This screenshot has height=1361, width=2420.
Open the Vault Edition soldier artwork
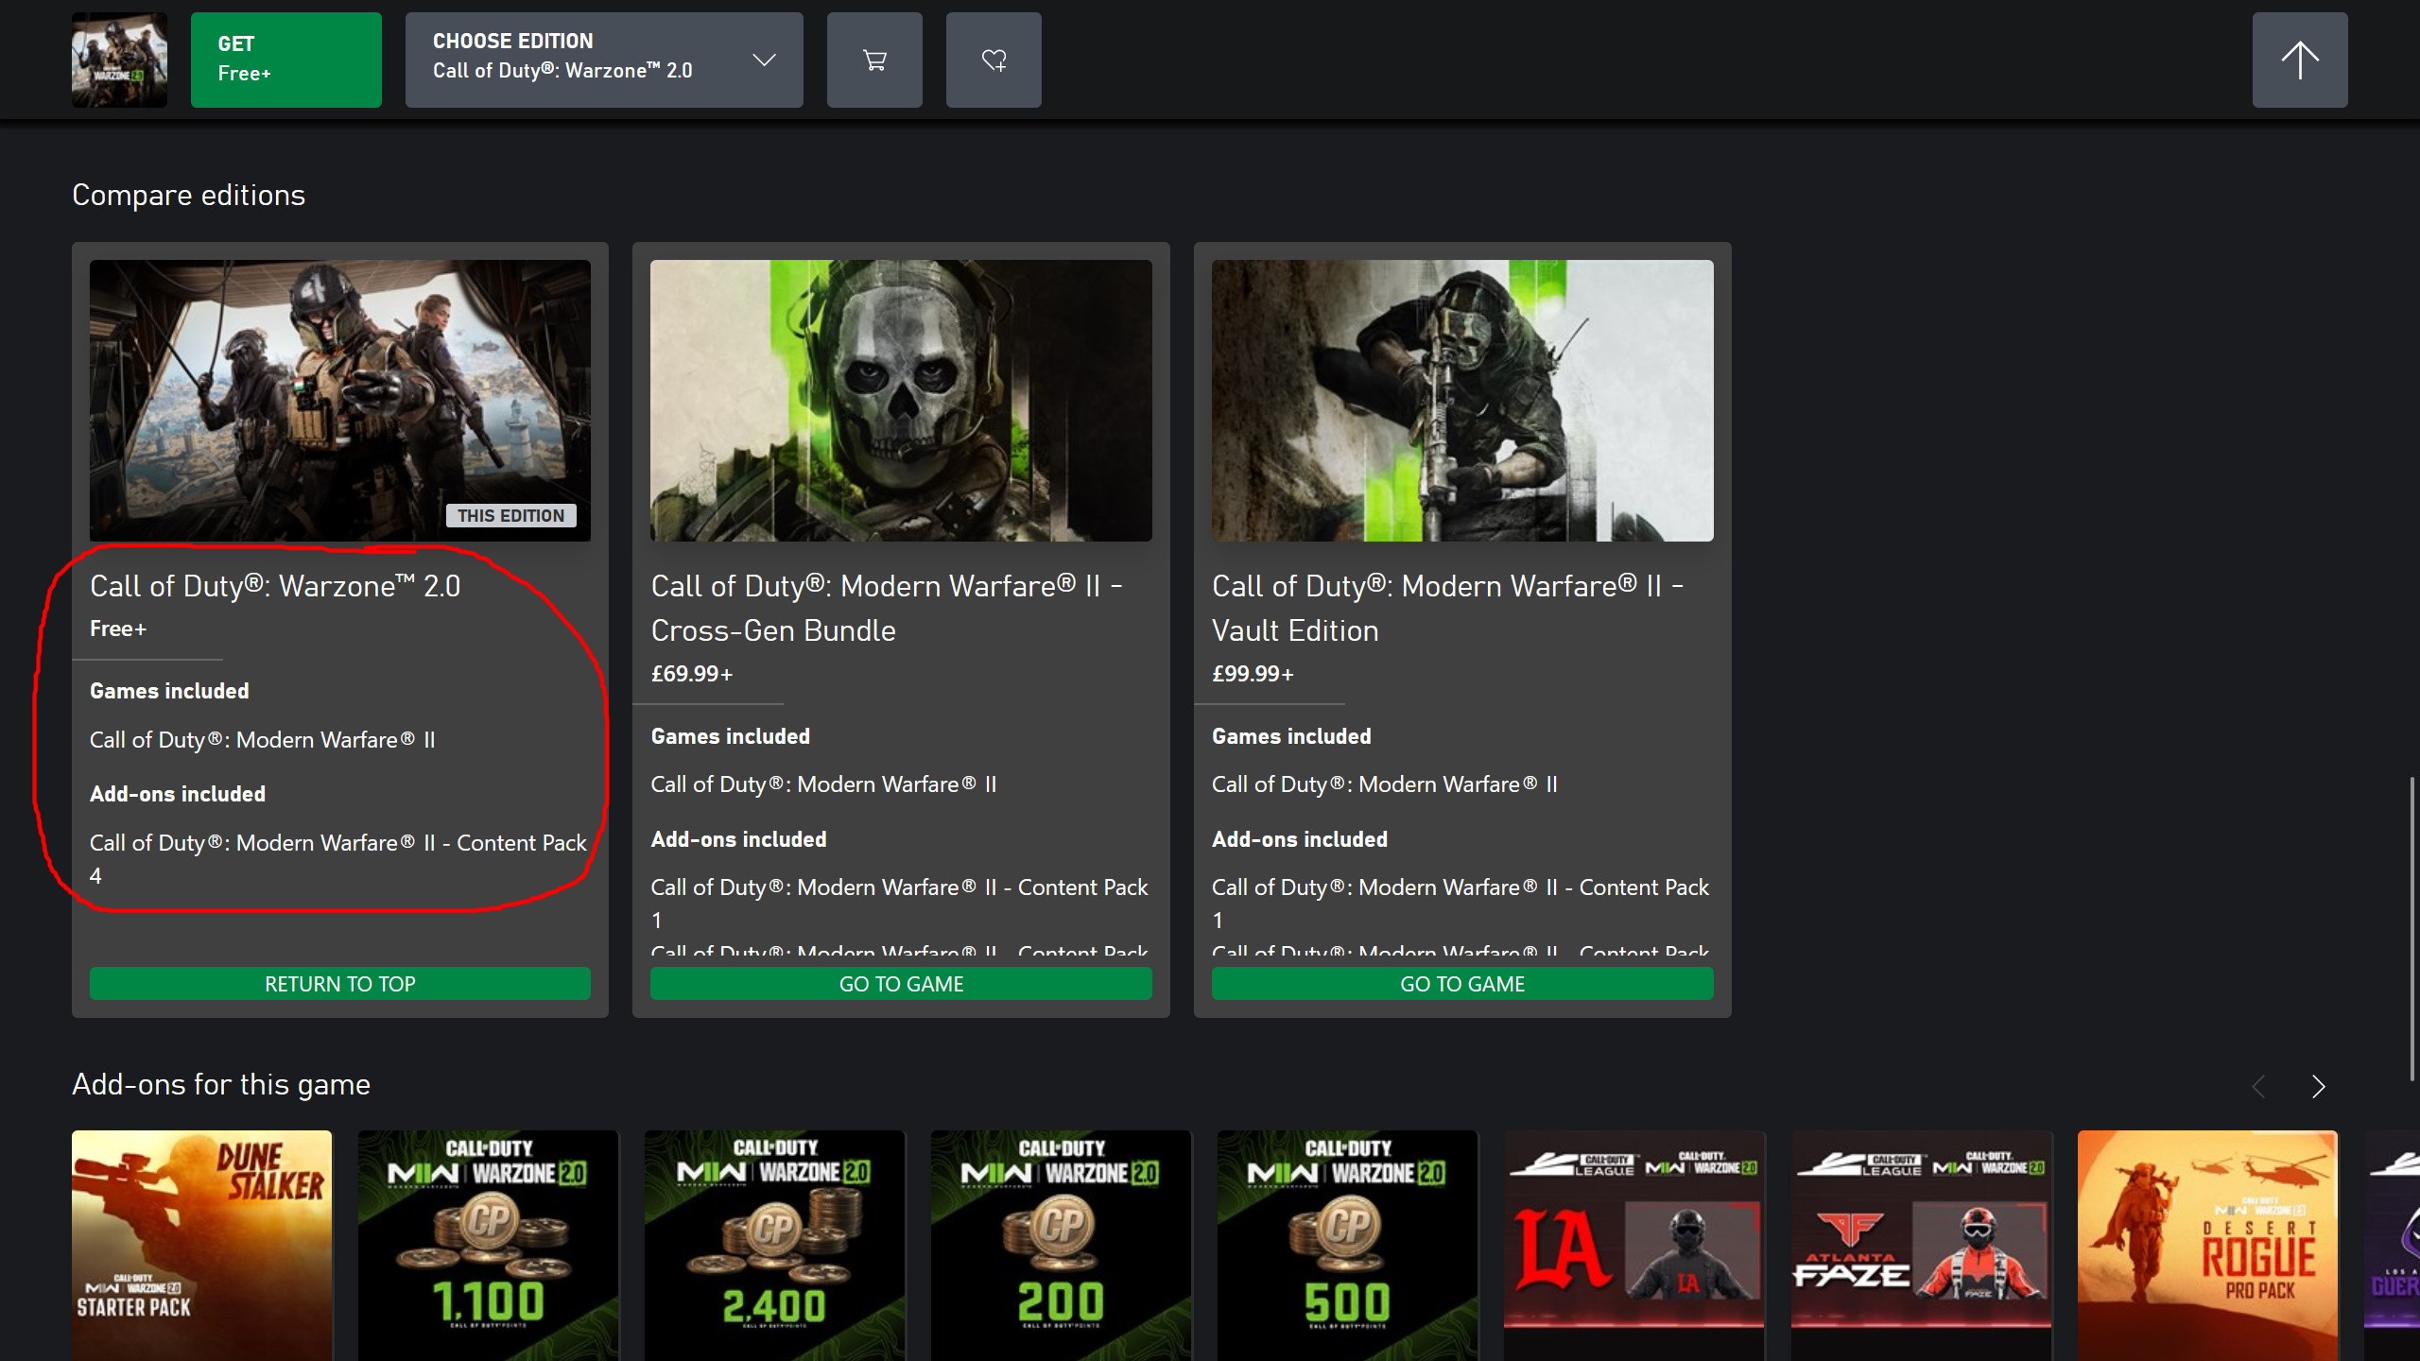[1462, 401]
